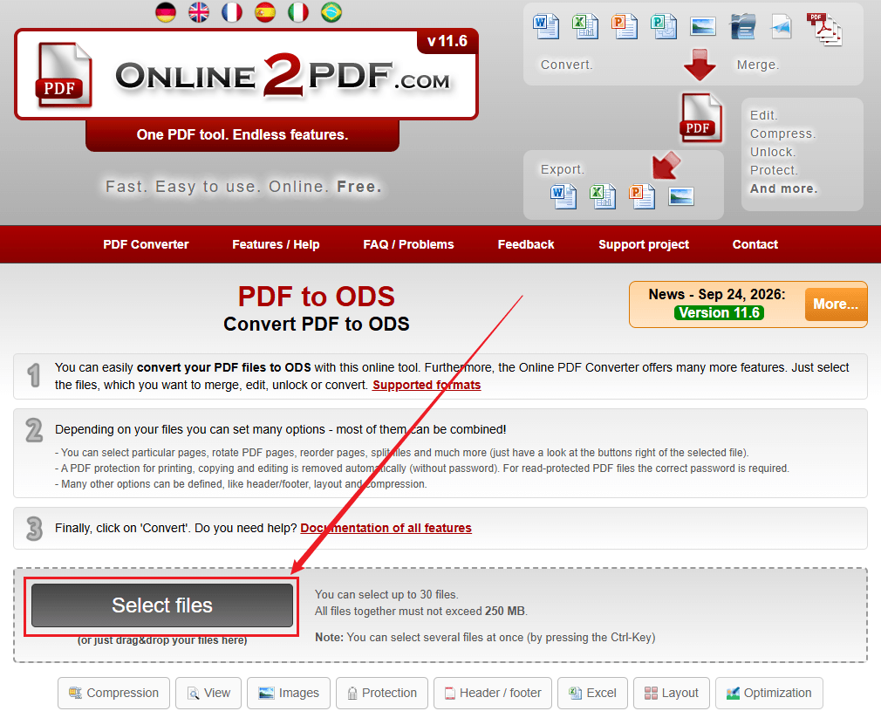Click the 'Compress.' feature text

[782, 133]
